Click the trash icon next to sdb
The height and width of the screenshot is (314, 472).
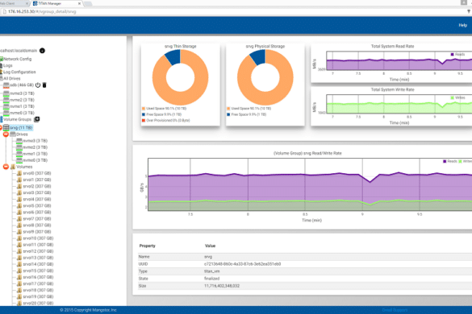coord(44,85)
